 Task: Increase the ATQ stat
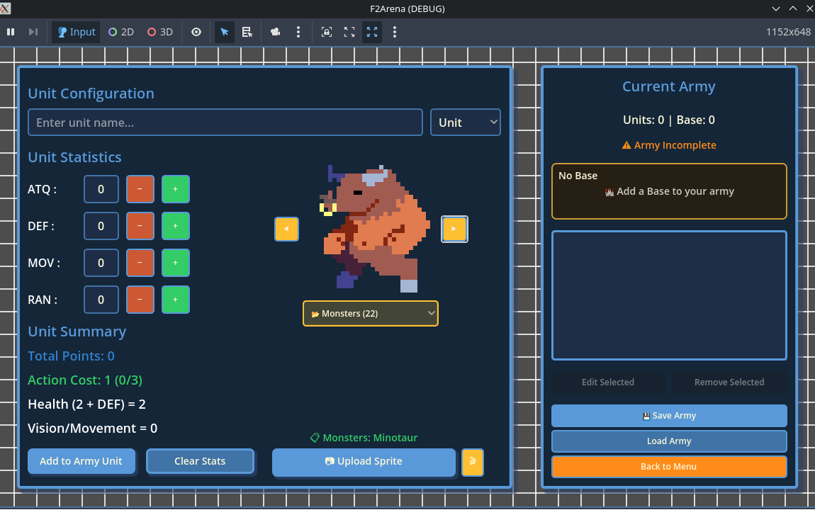176,190
